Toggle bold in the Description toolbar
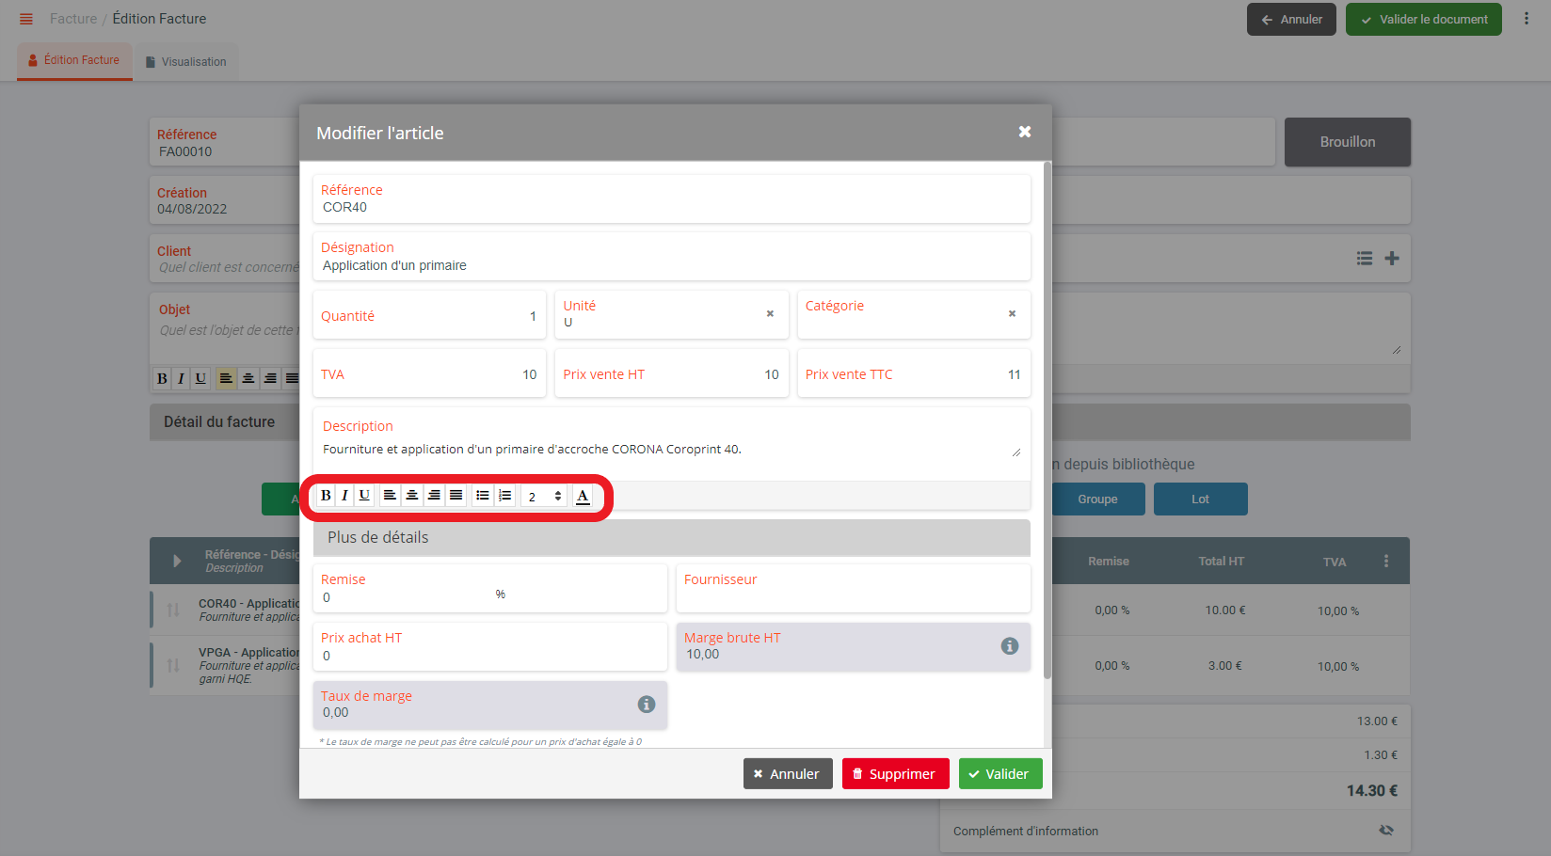Screen dimensions: 1551x856 click(x=326, y=496)
